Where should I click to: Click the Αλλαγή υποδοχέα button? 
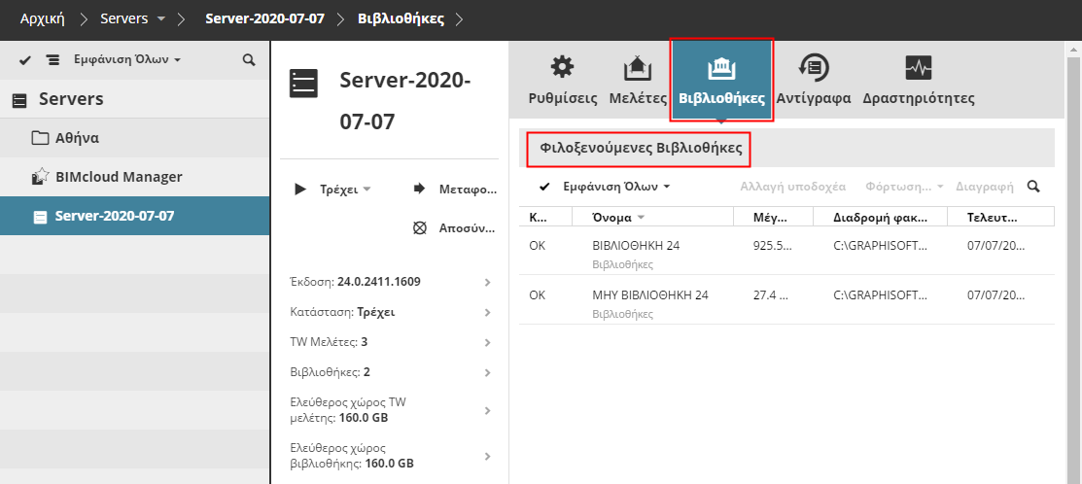[793, 187]
